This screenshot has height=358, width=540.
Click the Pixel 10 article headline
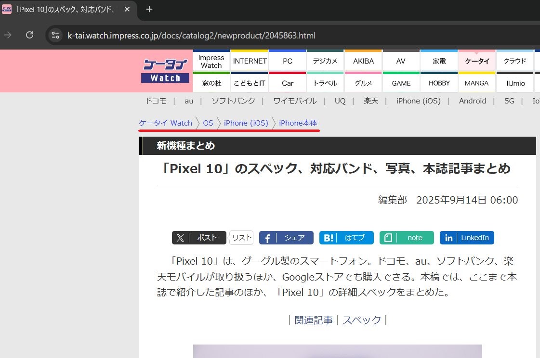tap(336, 168)
